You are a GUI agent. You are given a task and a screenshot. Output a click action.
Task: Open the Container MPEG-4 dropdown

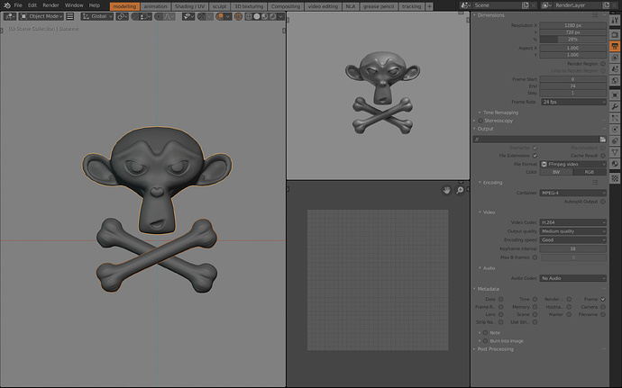click(573, 193)
